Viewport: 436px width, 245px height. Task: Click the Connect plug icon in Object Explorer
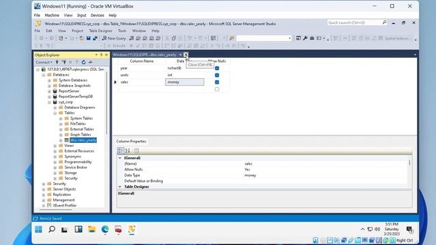point(57,62)
